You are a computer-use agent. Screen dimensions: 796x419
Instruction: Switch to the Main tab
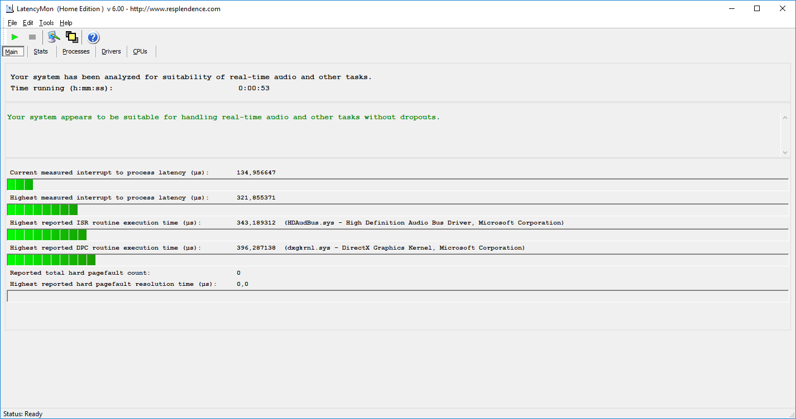[x=12, y=52]
